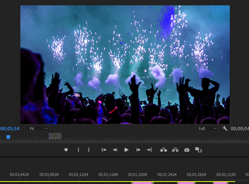Step back one frame

click(115, 150)
